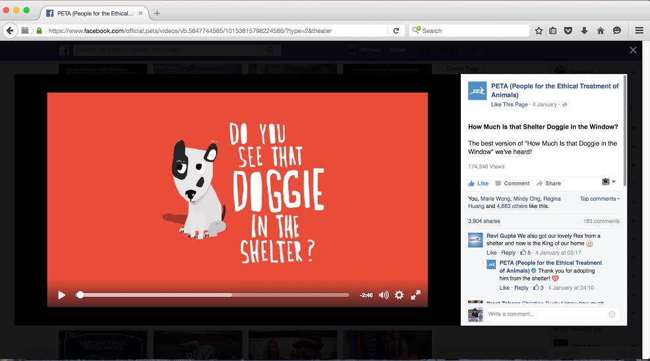Open video settings gear icon
Viewport: 650px width, 361px height.
[x=399, y=295]
